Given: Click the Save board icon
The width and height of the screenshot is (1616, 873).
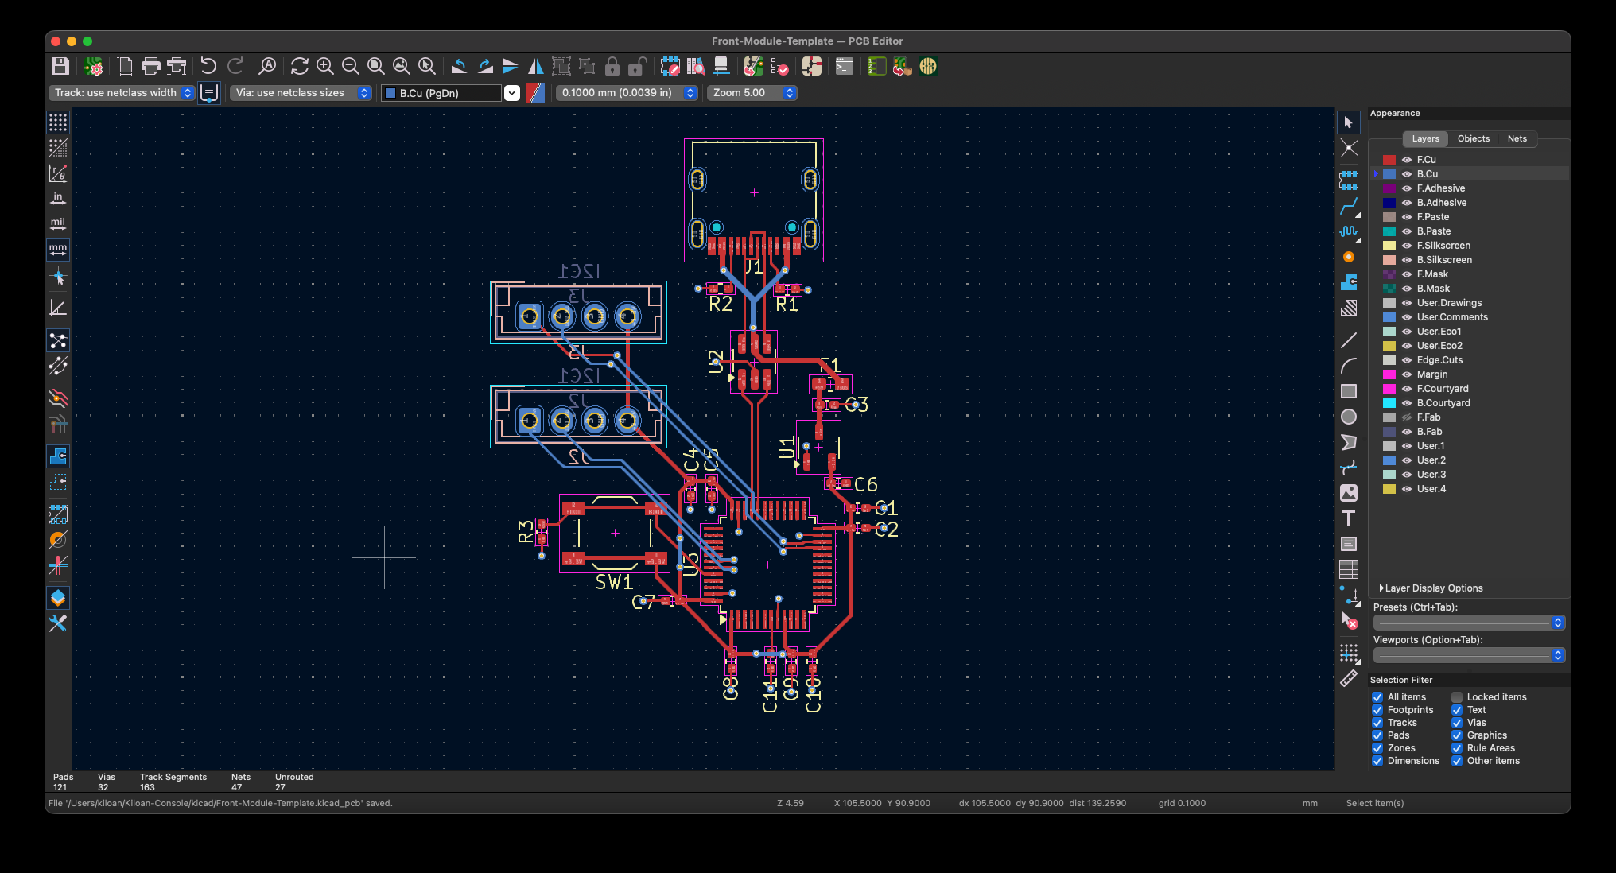Looking at the screenshot, I should [60, 66].
